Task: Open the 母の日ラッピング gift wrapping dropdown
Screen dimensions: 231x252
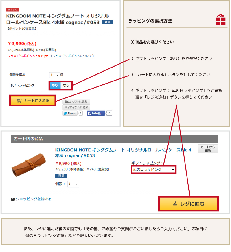Action: click(153, 170)
